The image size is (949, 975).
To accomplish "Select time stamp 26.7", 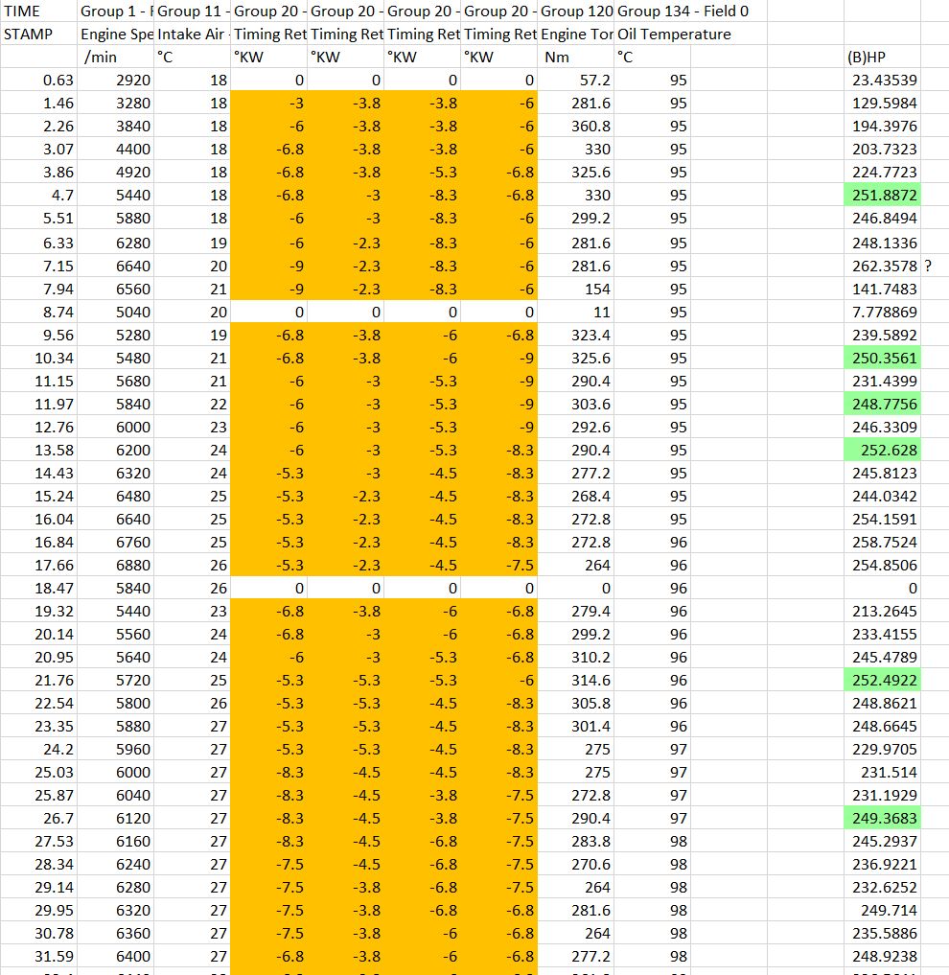I will 38,819.
